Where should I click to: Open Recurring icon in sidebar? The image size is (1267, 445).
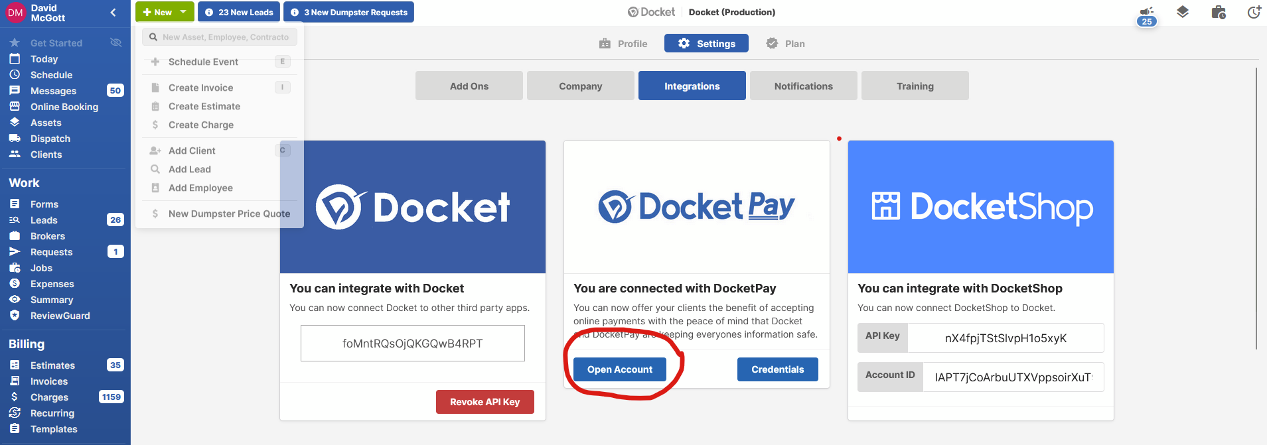click(15, 413)
